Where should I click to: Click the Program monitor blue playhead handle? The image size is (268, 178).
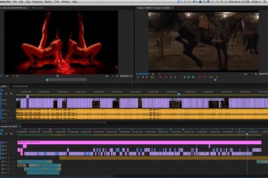pyautogui.click(x=215, y=80)
